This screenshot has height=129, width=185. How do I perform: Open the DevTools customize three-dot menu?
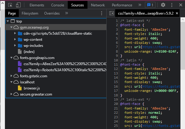tap(172, 5)
